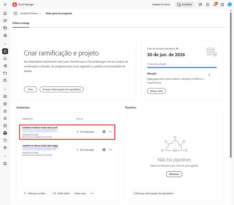The height and width of the screenshot is (205, 234).
Task: Click the activation progress bar
Action: pyautogui.click(x=182, y=68)
